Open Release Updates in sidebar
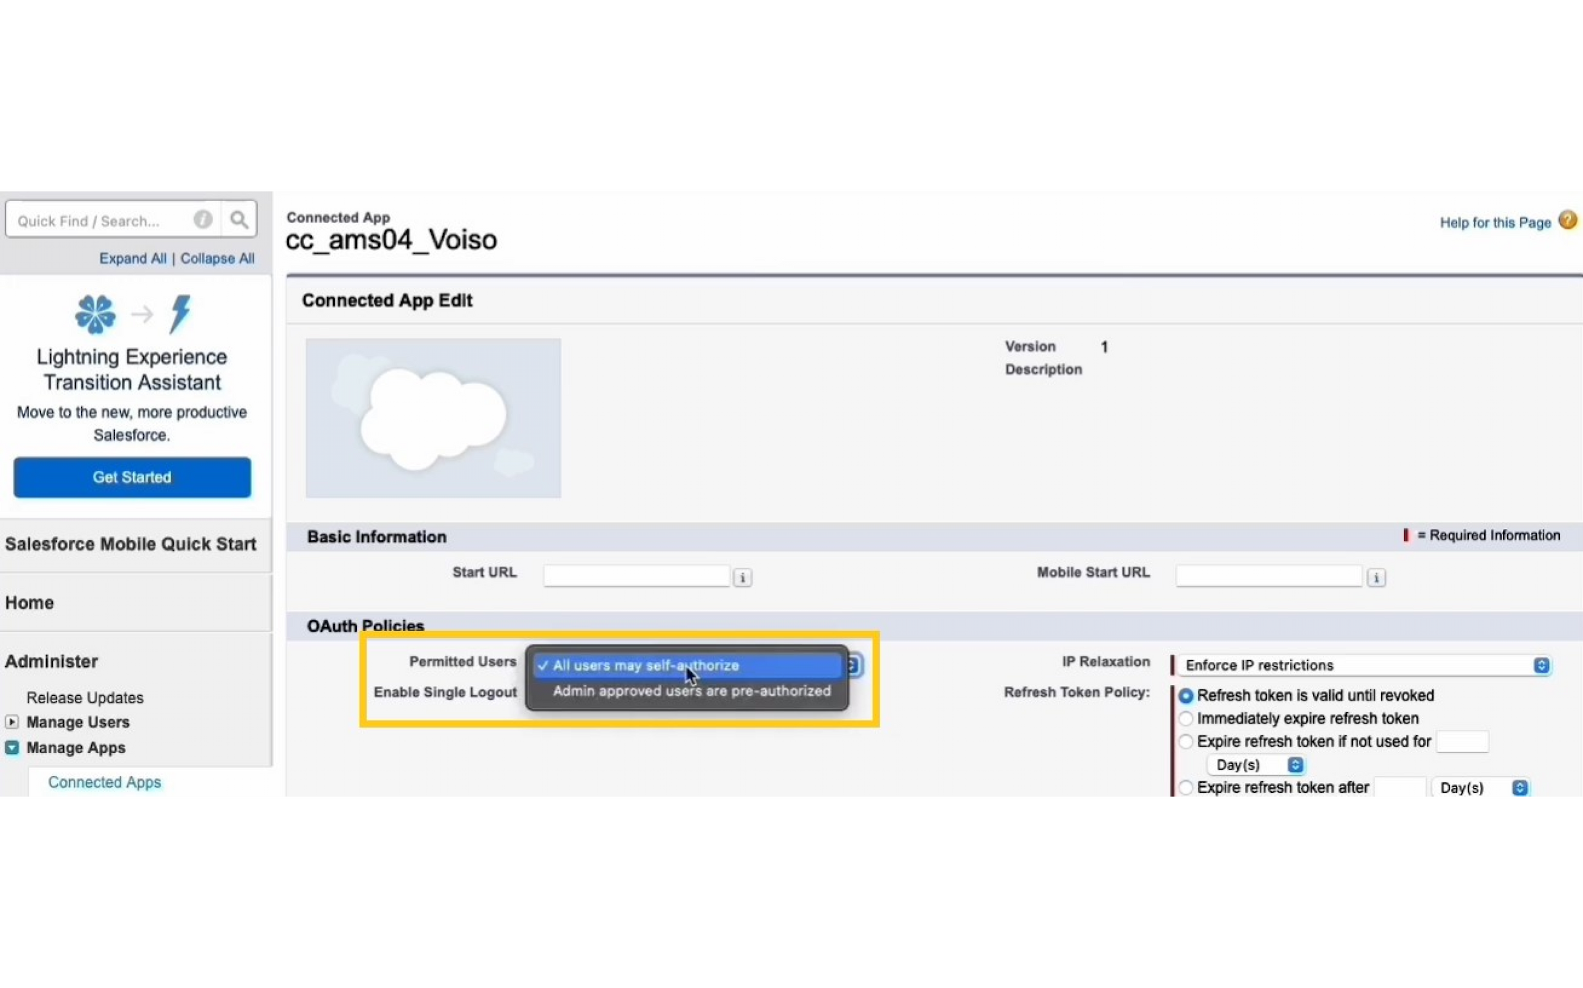 tap(85, 697)
